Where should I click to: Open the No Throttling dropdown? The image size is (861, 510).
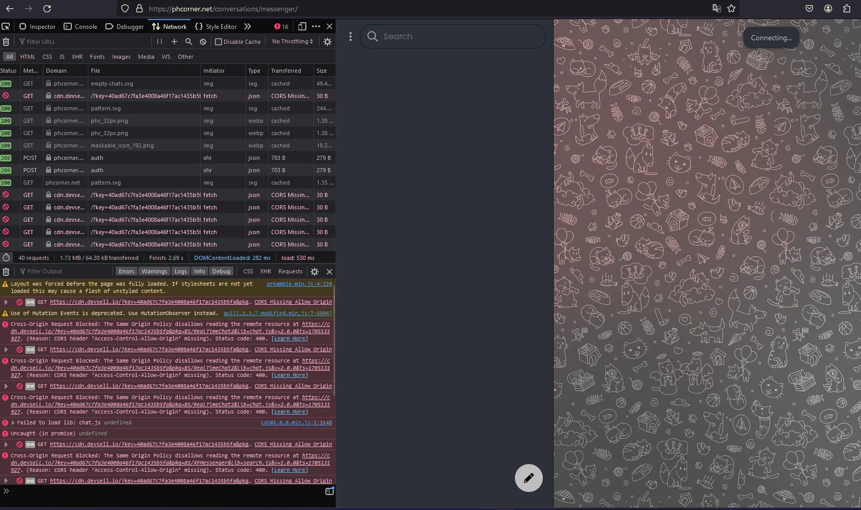tap(292, 41)
